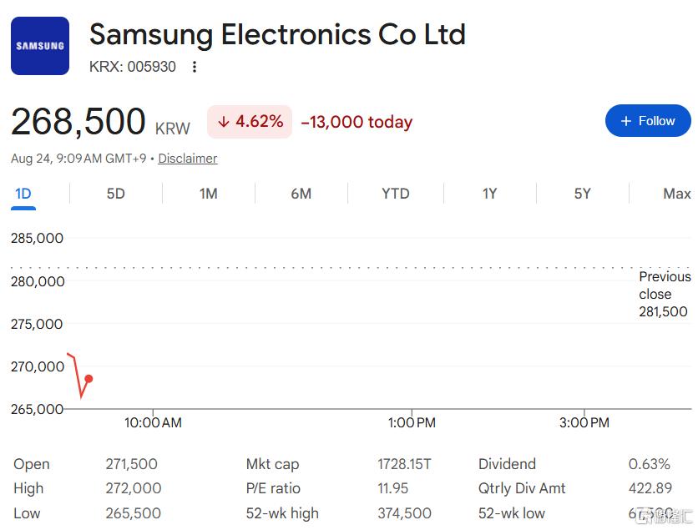Switch to the 5D chart tab
Viewport: 698px width, 530px height.
(116, 194)
